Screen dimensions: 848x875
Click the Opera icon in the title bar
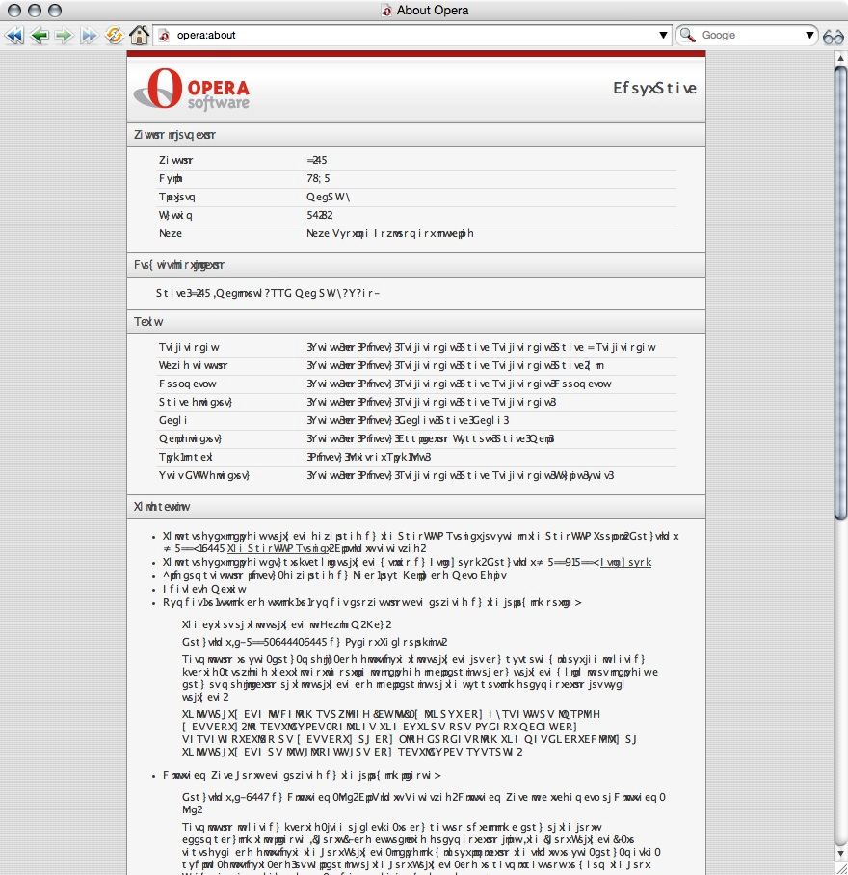[386, 11]
